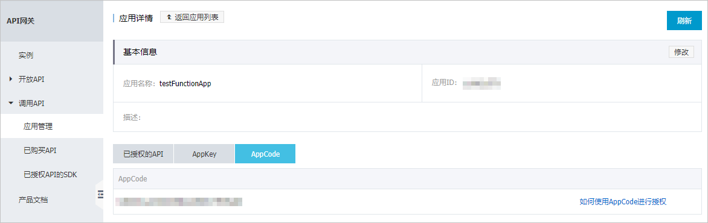
Task: Click the blurred 应用ID value
Action: tap(482, 83)
